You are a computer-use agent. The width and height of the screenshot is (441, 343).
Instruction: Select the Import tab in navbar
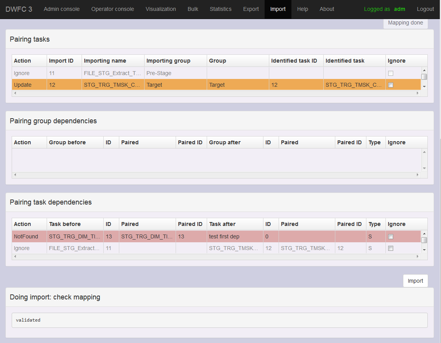click(x=278, y=9)
